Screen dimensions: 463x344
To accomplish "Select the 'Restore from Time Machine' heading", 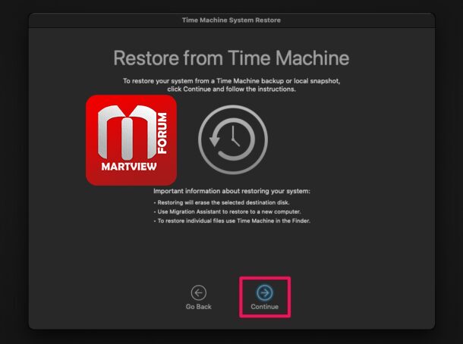I will click(x=231, y=58).
